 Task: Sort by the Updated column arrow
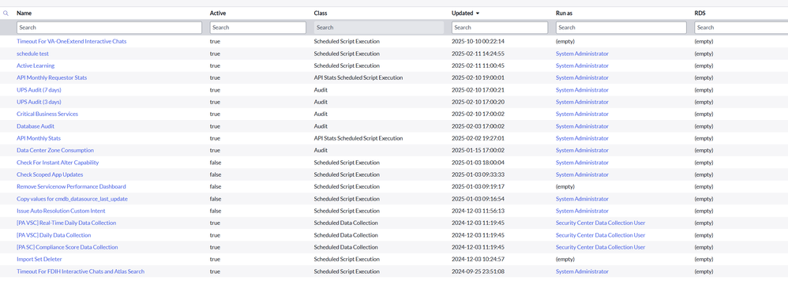(x=478, y=13)
